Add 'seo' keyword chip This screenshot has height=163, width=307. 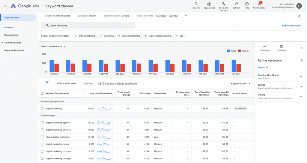(x=180, y=36)
